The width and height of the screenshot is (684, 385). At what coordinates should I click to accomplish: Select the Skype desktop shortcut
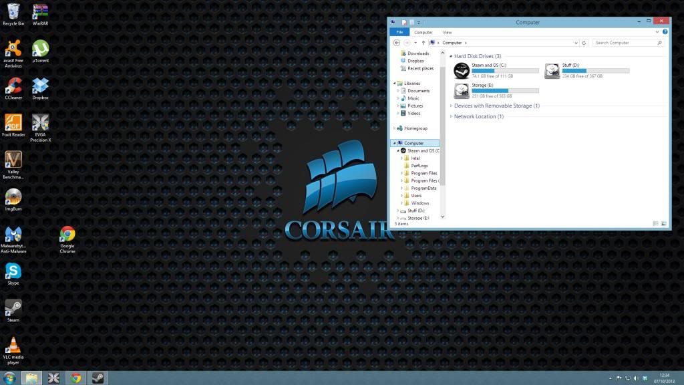coord(13,274)
